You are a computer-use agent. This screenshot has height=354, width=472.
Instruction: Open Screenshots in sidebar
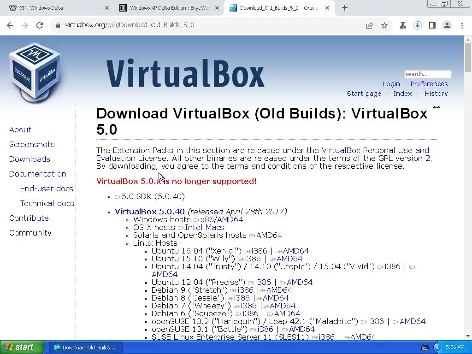click(x=32, y=144)
